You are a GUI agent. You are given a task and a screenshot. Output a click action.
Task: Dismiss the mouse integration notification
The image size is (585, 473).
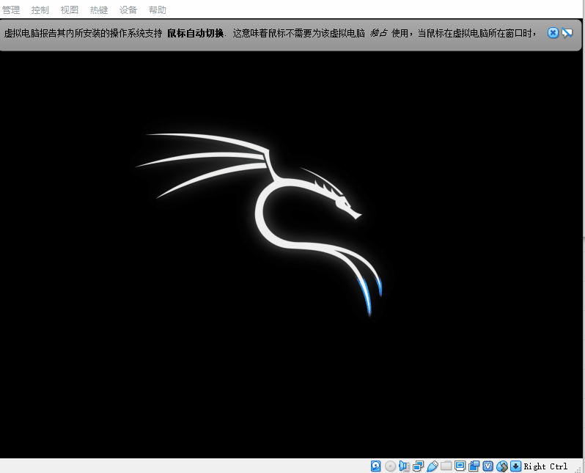(x=553, y=33)
